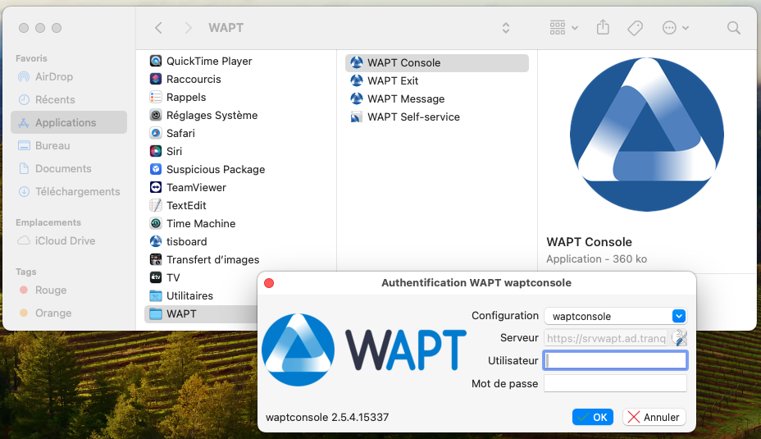
Task: Click the large WAPT Console preview icon
Action: [x=646, y=135]
